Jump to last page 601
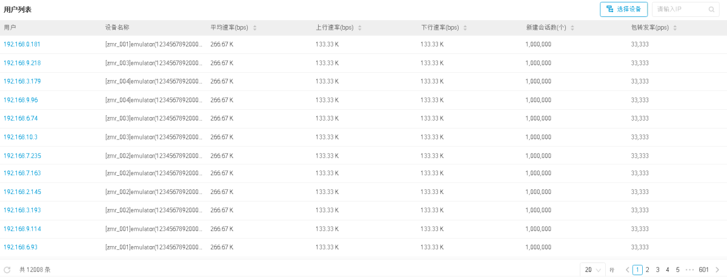 [x=703, y=270]
